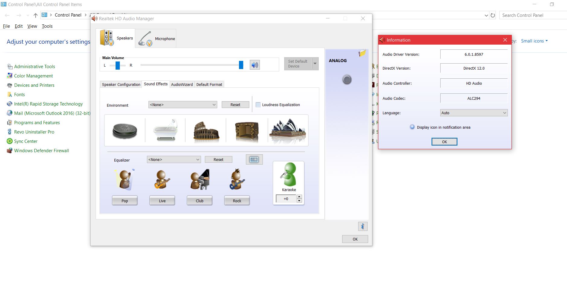This screenshot has height=302, width=567.
Task: Expand the Equalizer preset dropdown
Action: pos(198,159)
